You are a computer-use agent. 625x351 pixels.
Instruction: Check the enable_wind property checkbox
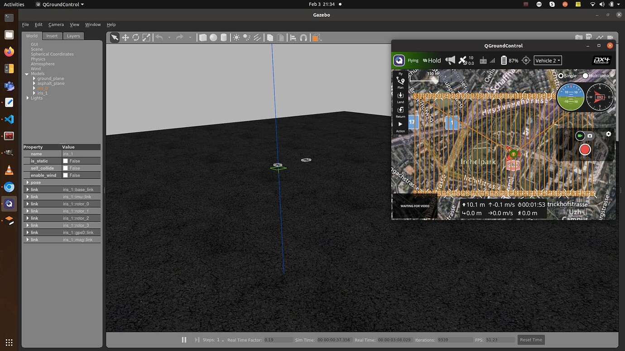(x=66, y=175)
